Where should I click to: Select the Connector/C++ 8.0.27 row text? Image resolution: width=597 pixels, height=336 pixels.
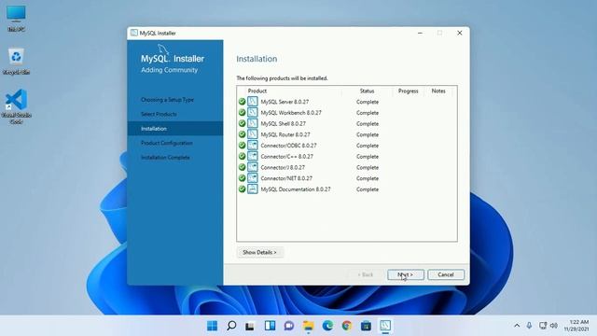click(286, 157)
